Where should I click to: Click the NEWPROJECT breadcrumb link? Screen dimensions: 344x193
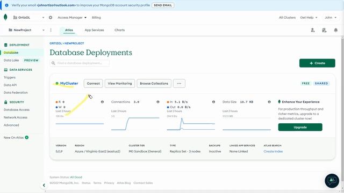tap(74, 43)
